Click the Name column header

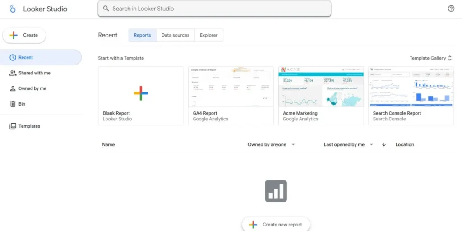tap(108, 145)
